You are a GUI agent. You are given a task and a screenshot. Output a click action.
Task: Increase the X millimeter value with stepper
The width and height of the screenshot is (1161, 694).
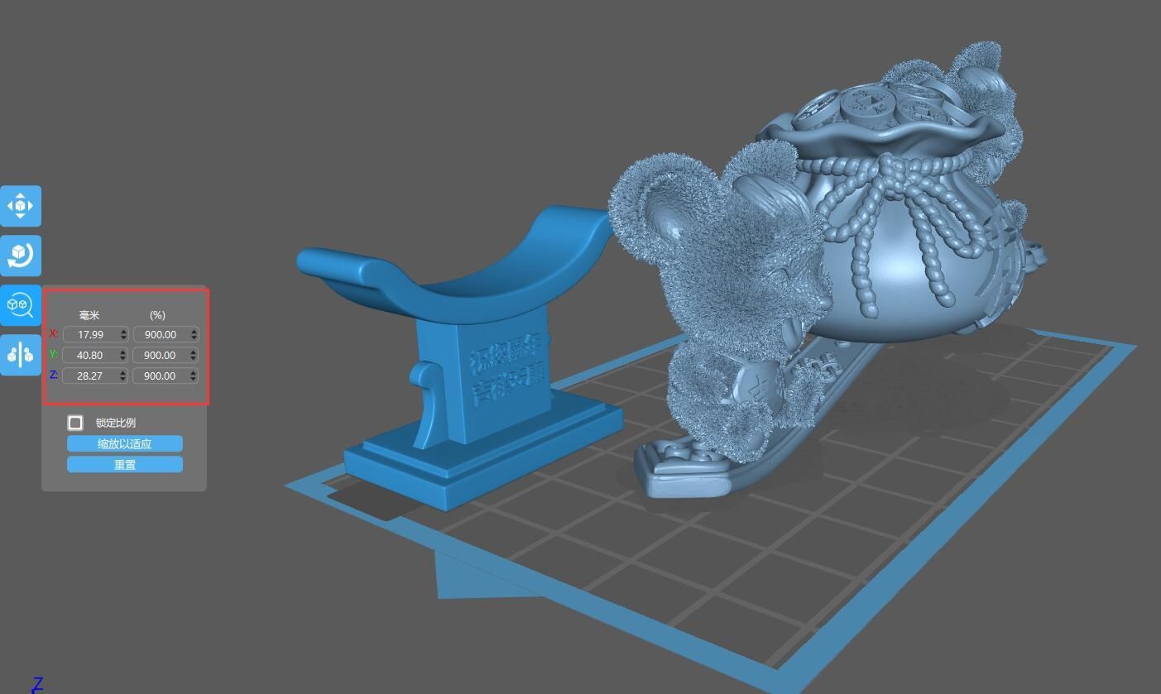tap(122, 331)
